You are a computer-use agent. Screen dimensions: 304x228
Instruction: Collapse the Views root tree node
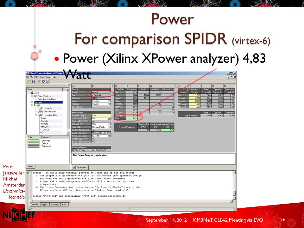point(28,93)
